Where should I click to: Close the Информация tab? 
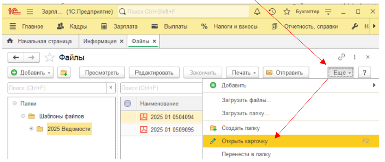(x=121, y=41)
